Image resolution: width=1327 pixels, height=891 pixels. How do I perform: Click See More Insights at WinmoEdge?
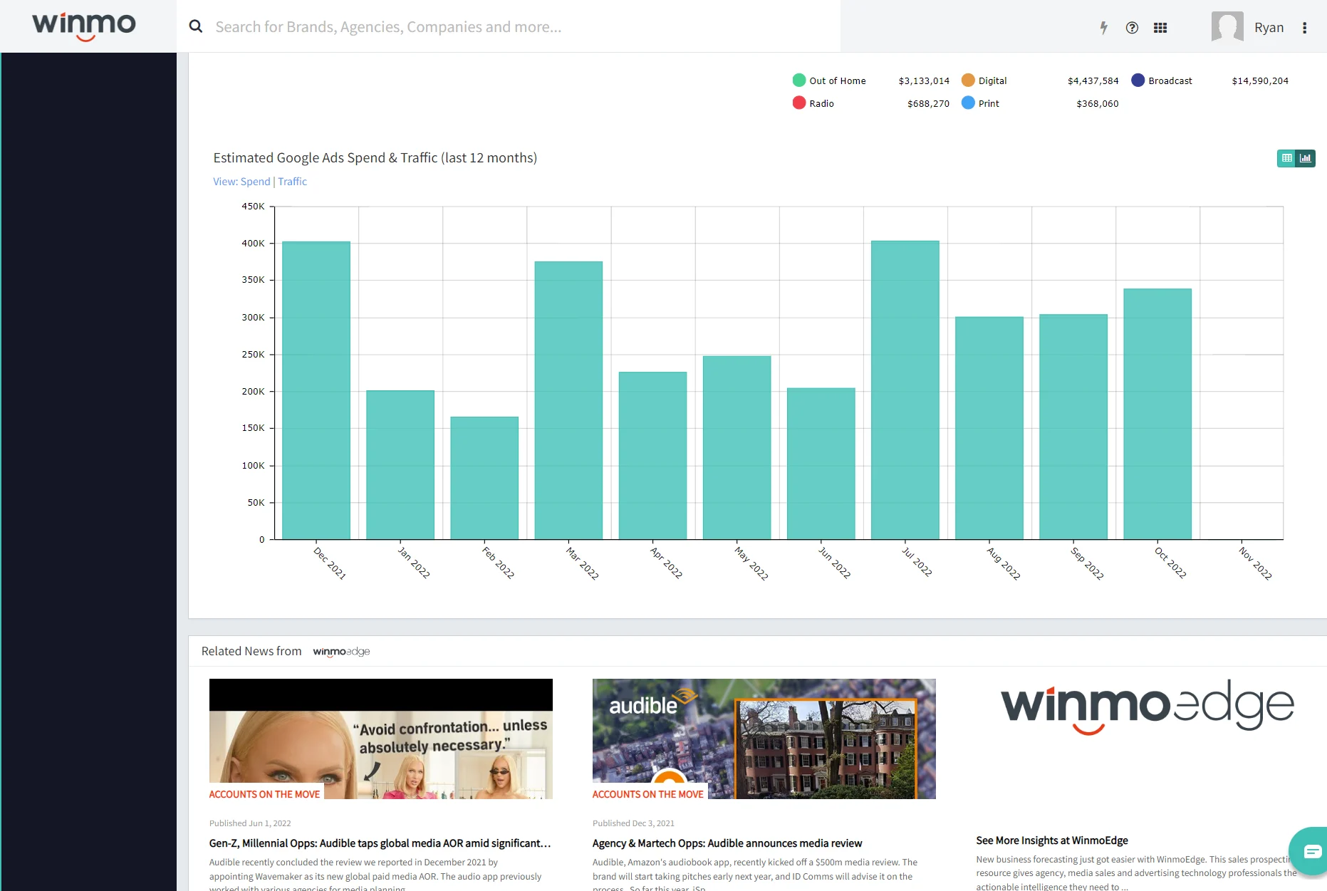1052,840
